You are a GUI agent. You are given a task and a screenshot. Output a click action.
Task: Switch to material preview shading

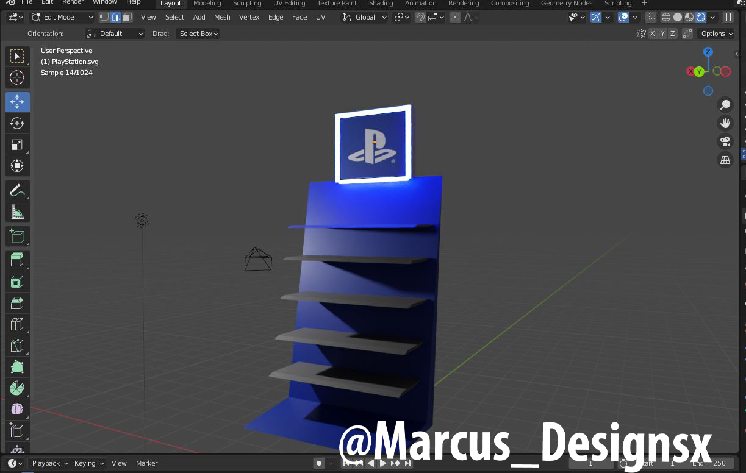[x=689, y=17]
